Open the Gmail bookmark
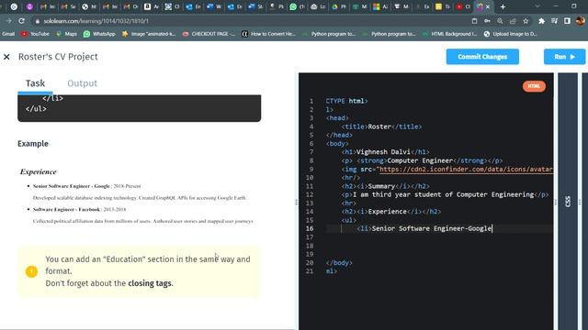 coord(8,34)
